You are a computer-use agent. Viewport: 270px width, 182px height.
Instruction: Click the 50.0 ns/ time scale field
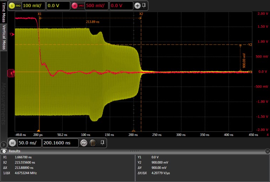(x=29, y=143)
